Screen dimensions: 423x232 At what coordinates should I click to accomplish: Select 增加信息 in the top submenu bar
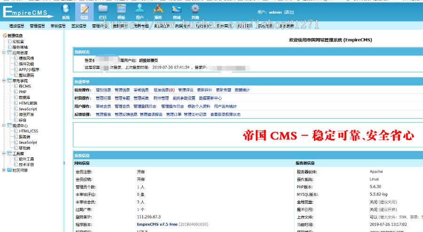click(x=16, y=26)
